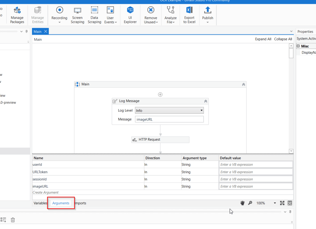This screenshot has width=316, height=229.
Task: Open the 100% zoom level dropdown
Action: tap(274, 203)
